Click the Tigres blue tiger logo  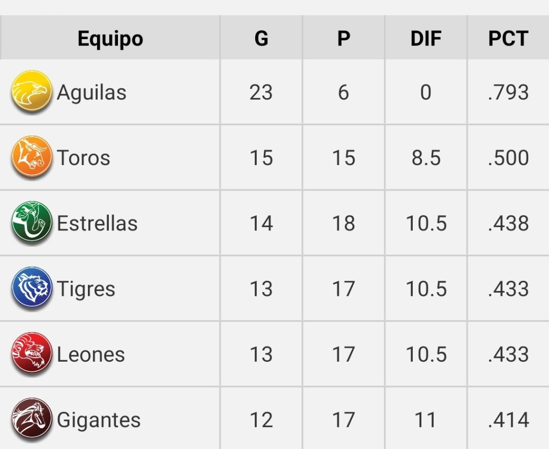[x=32, y=289]
